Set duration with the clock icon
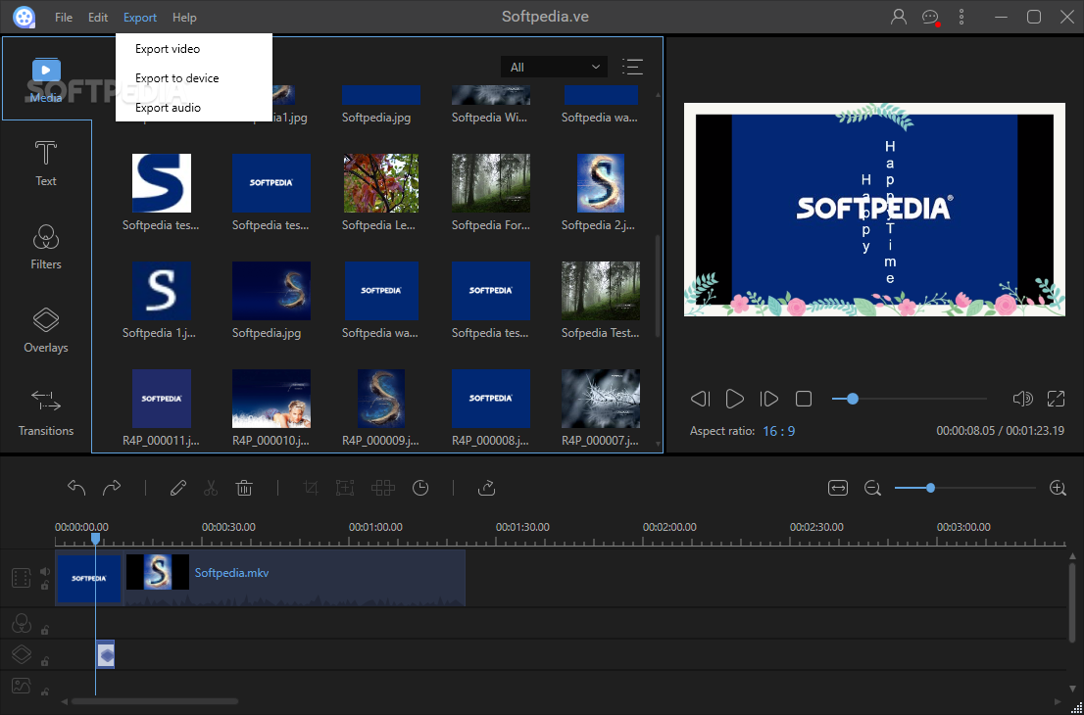 tap(420, 488)
